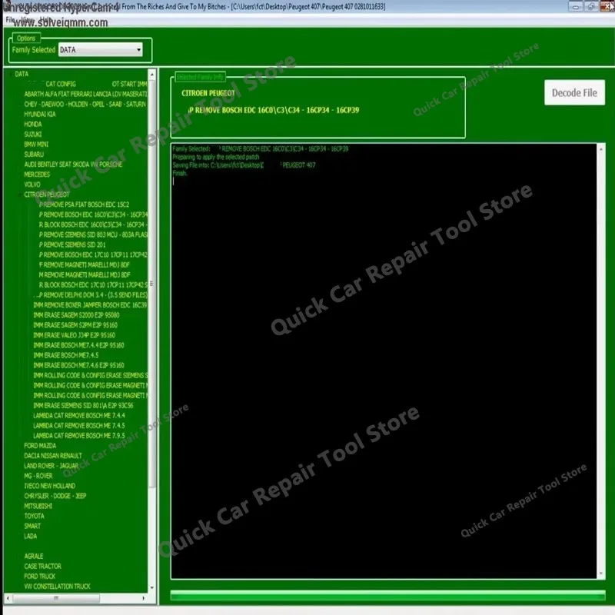Click the "Preparing to apply the selected patch" log line
The width and height of the screenshot is (615, 615).
click(x=216, y=157)
